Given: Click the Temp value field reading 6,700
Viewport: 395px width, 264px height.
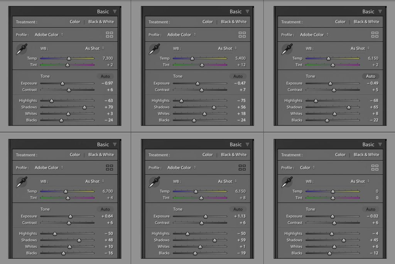Looking at the screenshot, I should tap(108, 191).
